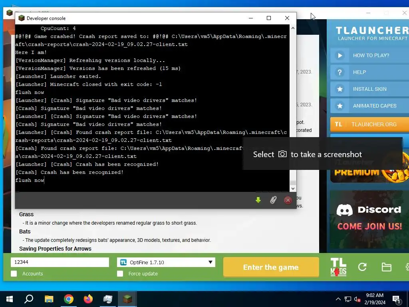Click Discord Come Join Us banner
409x307 pixels.
[369, 219]
